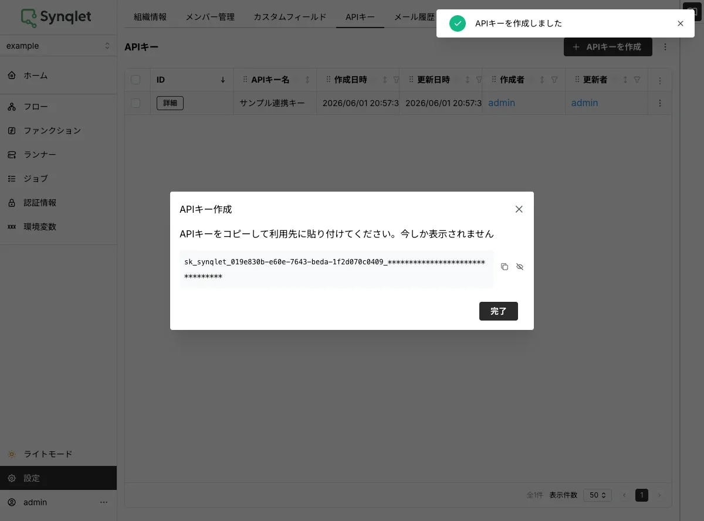Click the ランナー server icon

click(x=12, y=155)
